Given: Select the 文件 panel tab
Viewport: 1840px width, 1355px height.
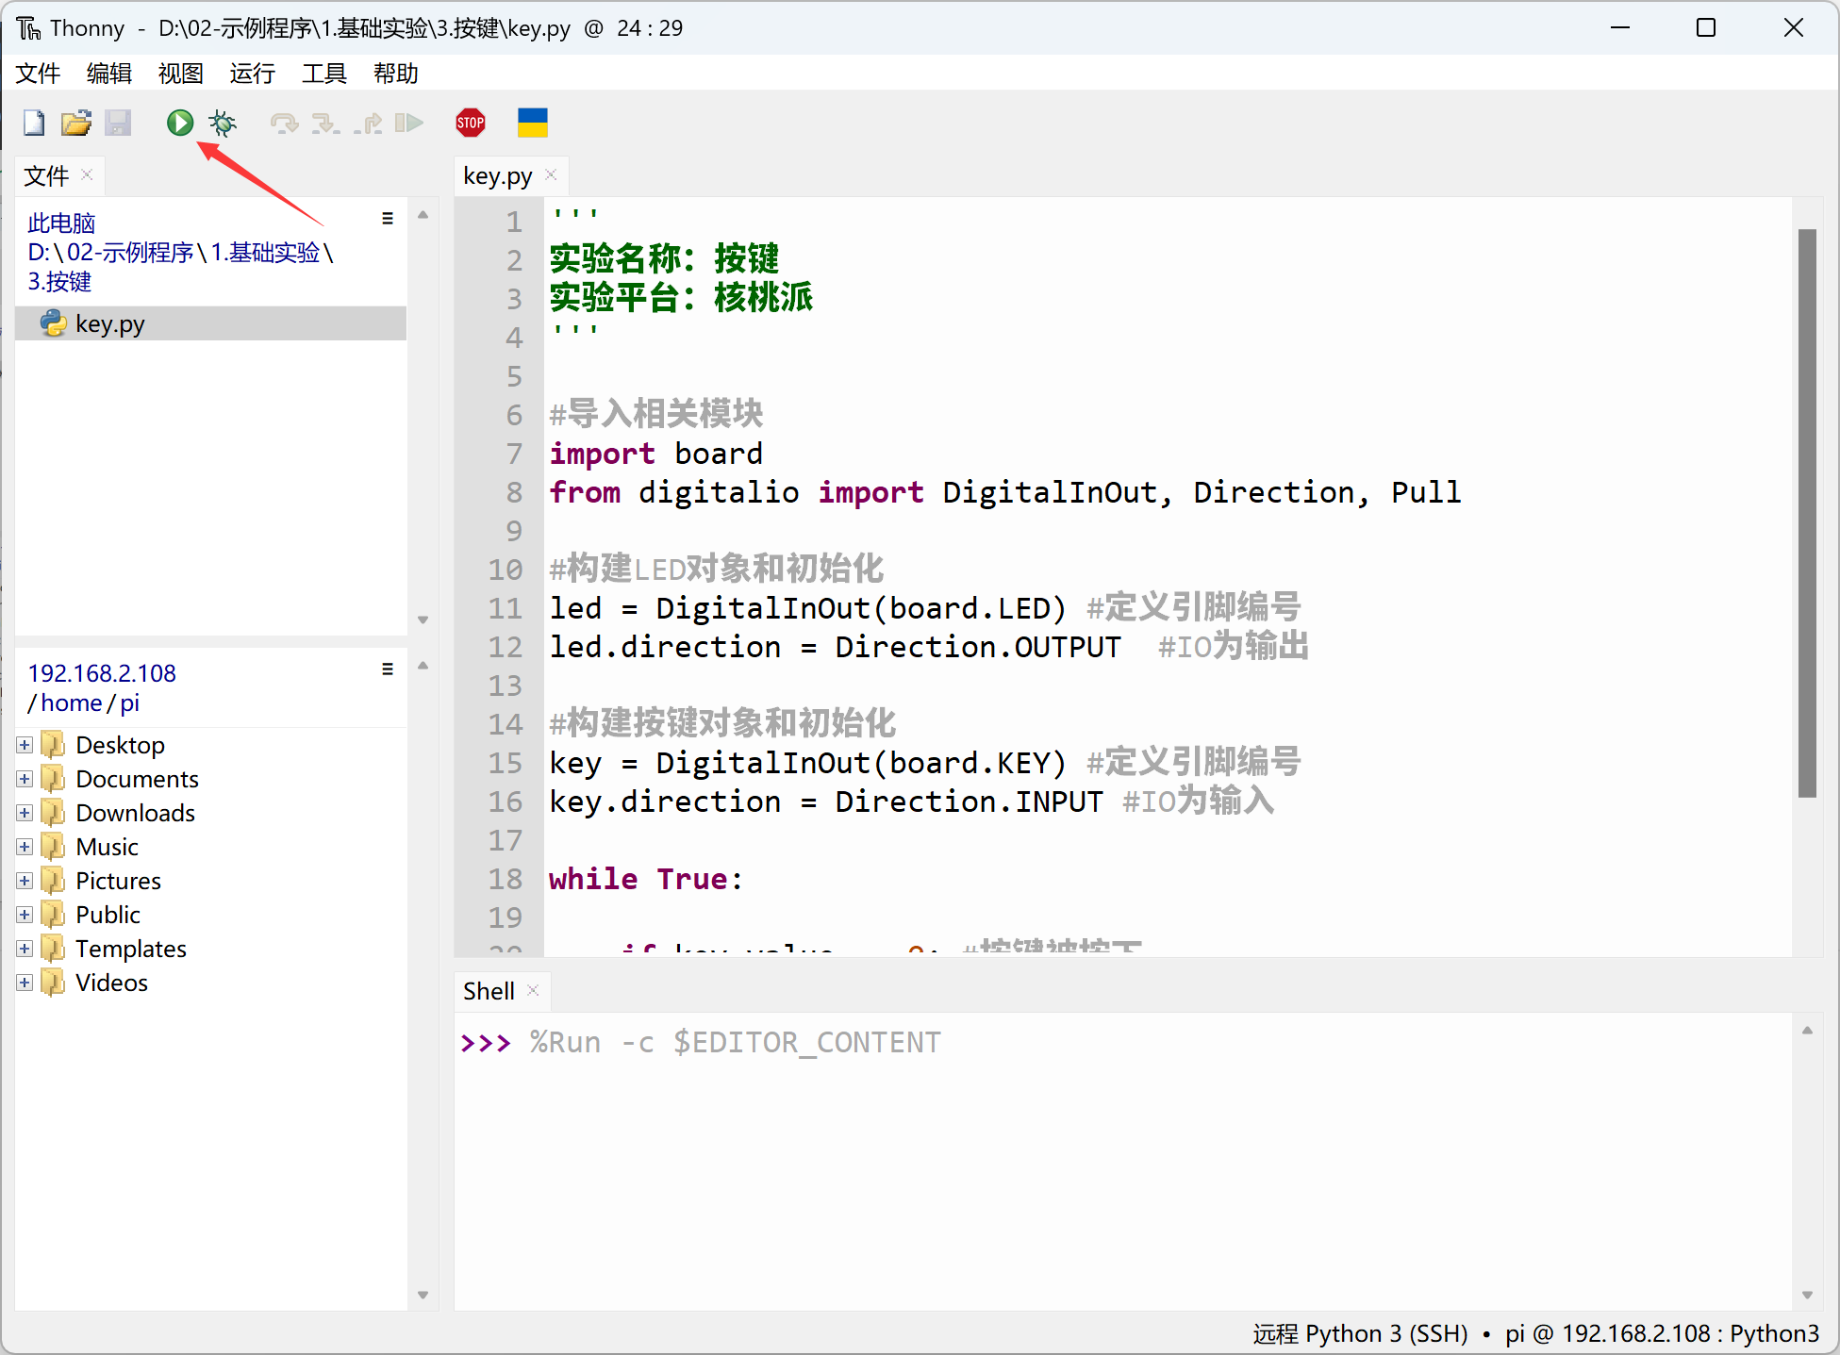Looking at the screenshot, I should pyautogui.click(x=46, y=176).
